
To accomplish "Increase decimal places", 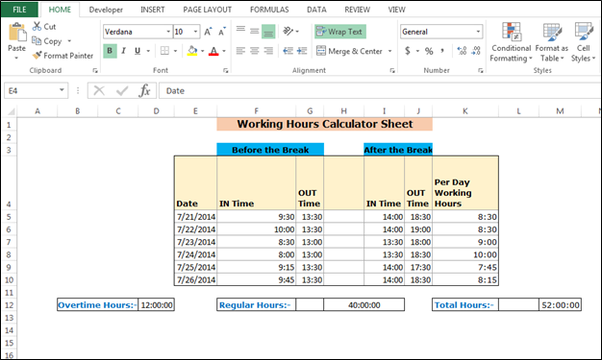I will click(462, 51).
